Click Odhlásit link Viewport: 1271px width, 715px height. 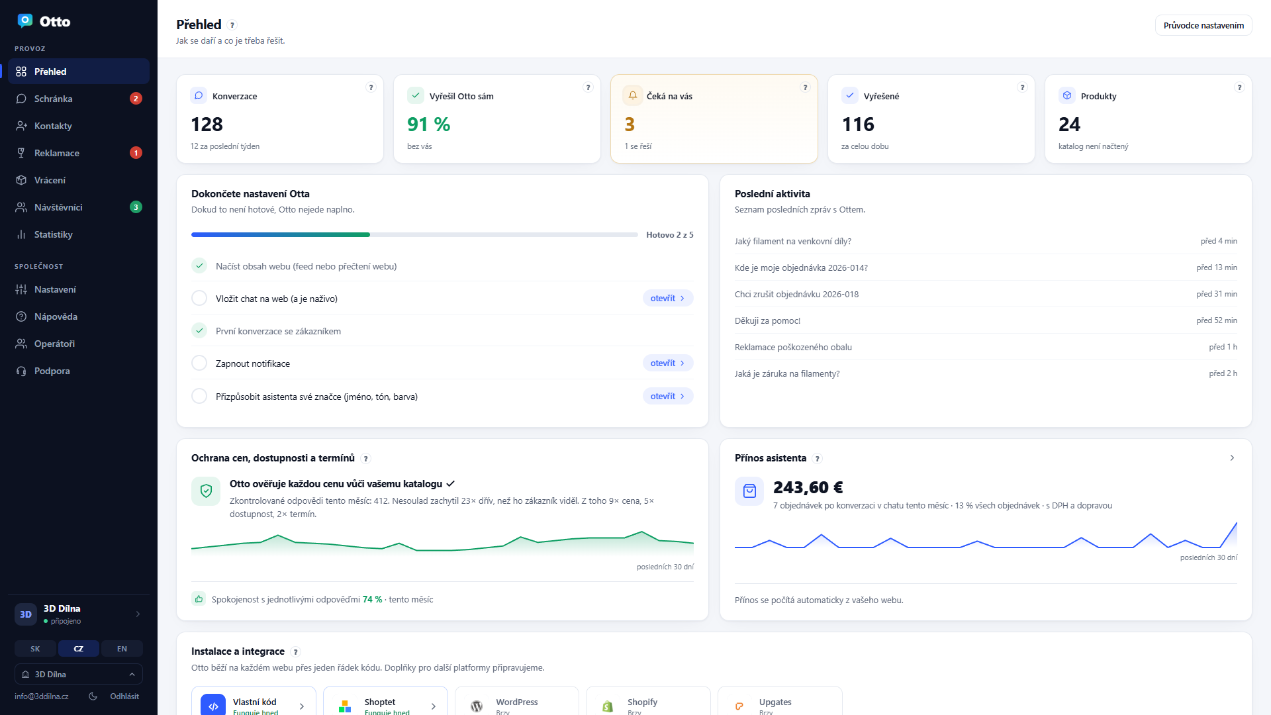tap(124, 696)
